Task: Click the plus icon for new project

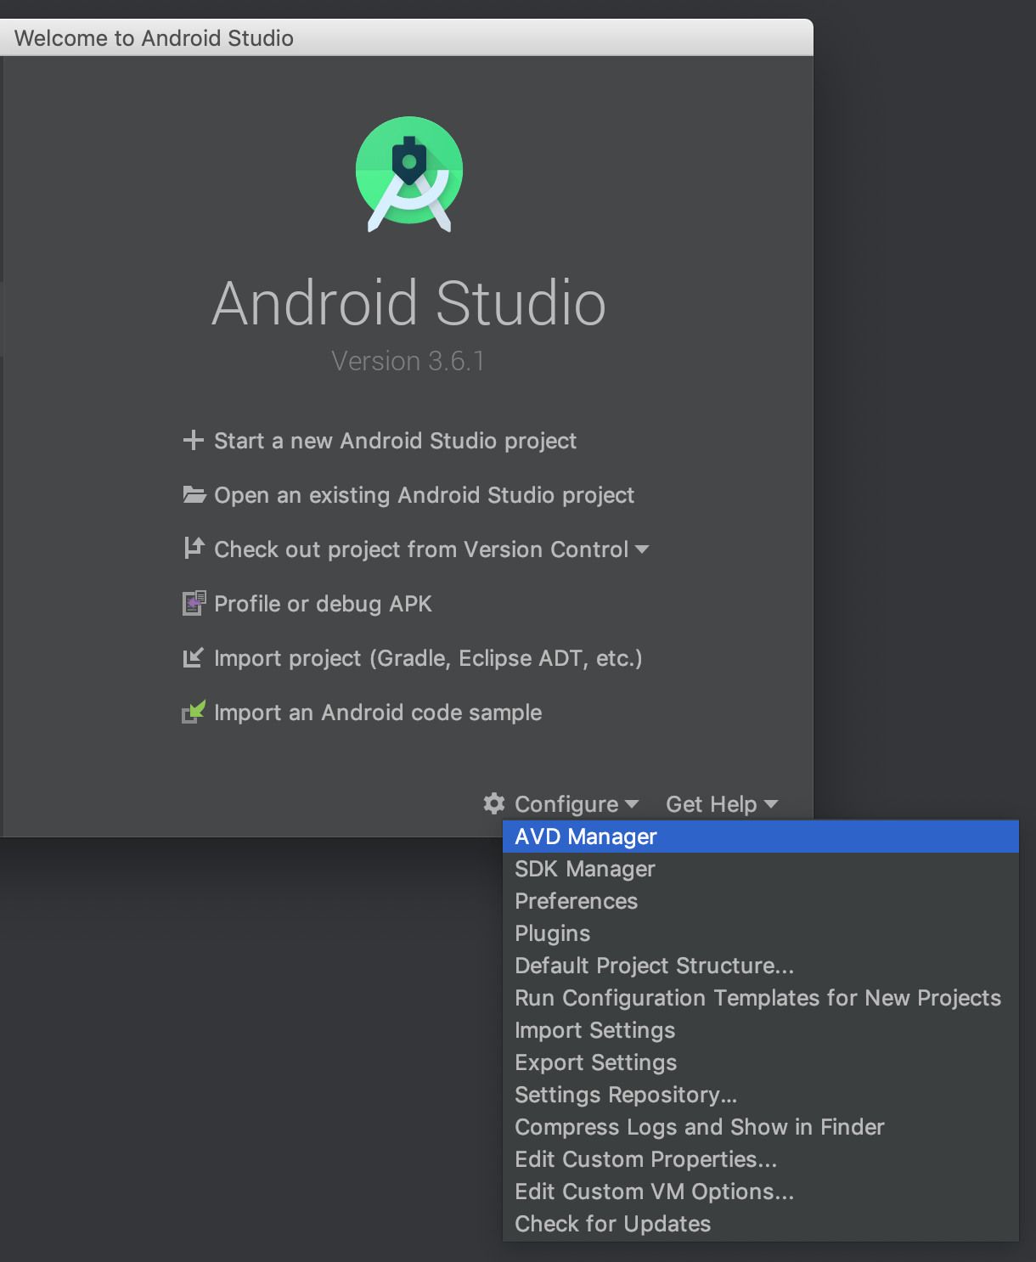Action: point(194,440)
